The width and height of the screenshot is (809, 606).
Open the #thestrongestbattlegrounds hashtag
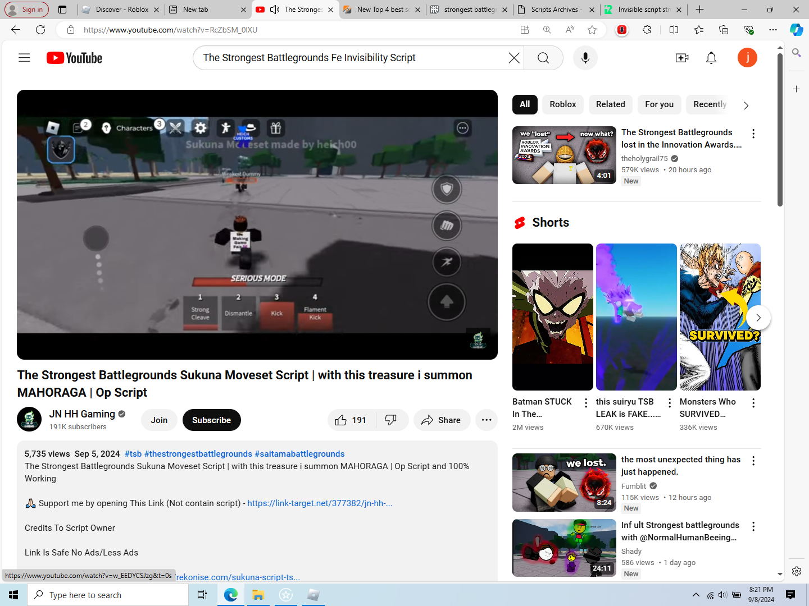click(198, 454)
